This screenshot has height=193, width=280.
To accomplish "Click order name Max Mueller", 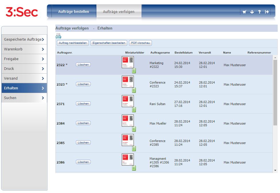I will [x=158, y=123].
